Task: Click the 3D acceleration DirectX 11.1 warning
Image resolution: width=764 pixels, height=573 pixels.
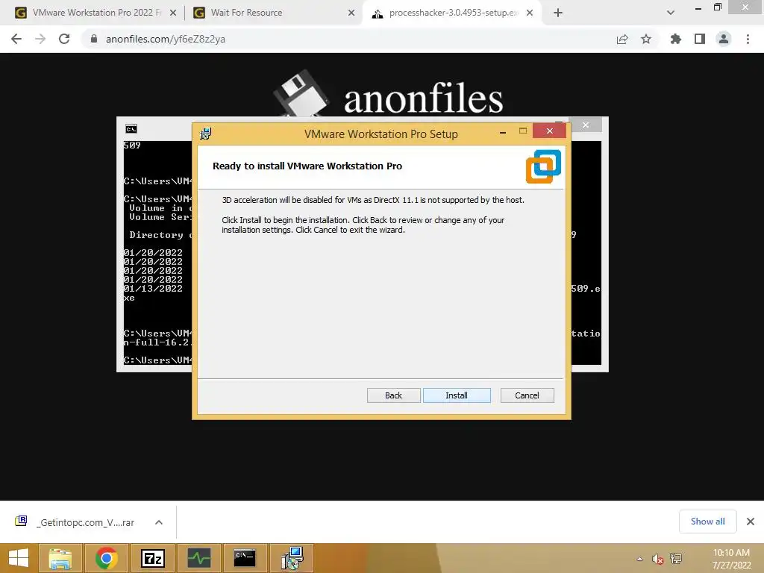Action: pyautogui.click(x=373, y=200)
